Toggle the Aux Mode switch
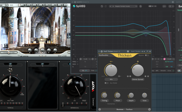 click(106, 83)
